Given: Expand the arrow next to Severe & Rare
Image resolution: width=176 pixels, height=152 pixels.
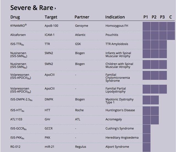Looking at the screenshot, I should (55, 8).
